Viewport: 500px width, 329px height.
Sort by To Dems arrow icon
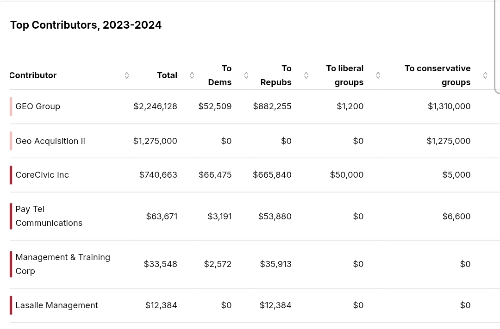(246, 75)
